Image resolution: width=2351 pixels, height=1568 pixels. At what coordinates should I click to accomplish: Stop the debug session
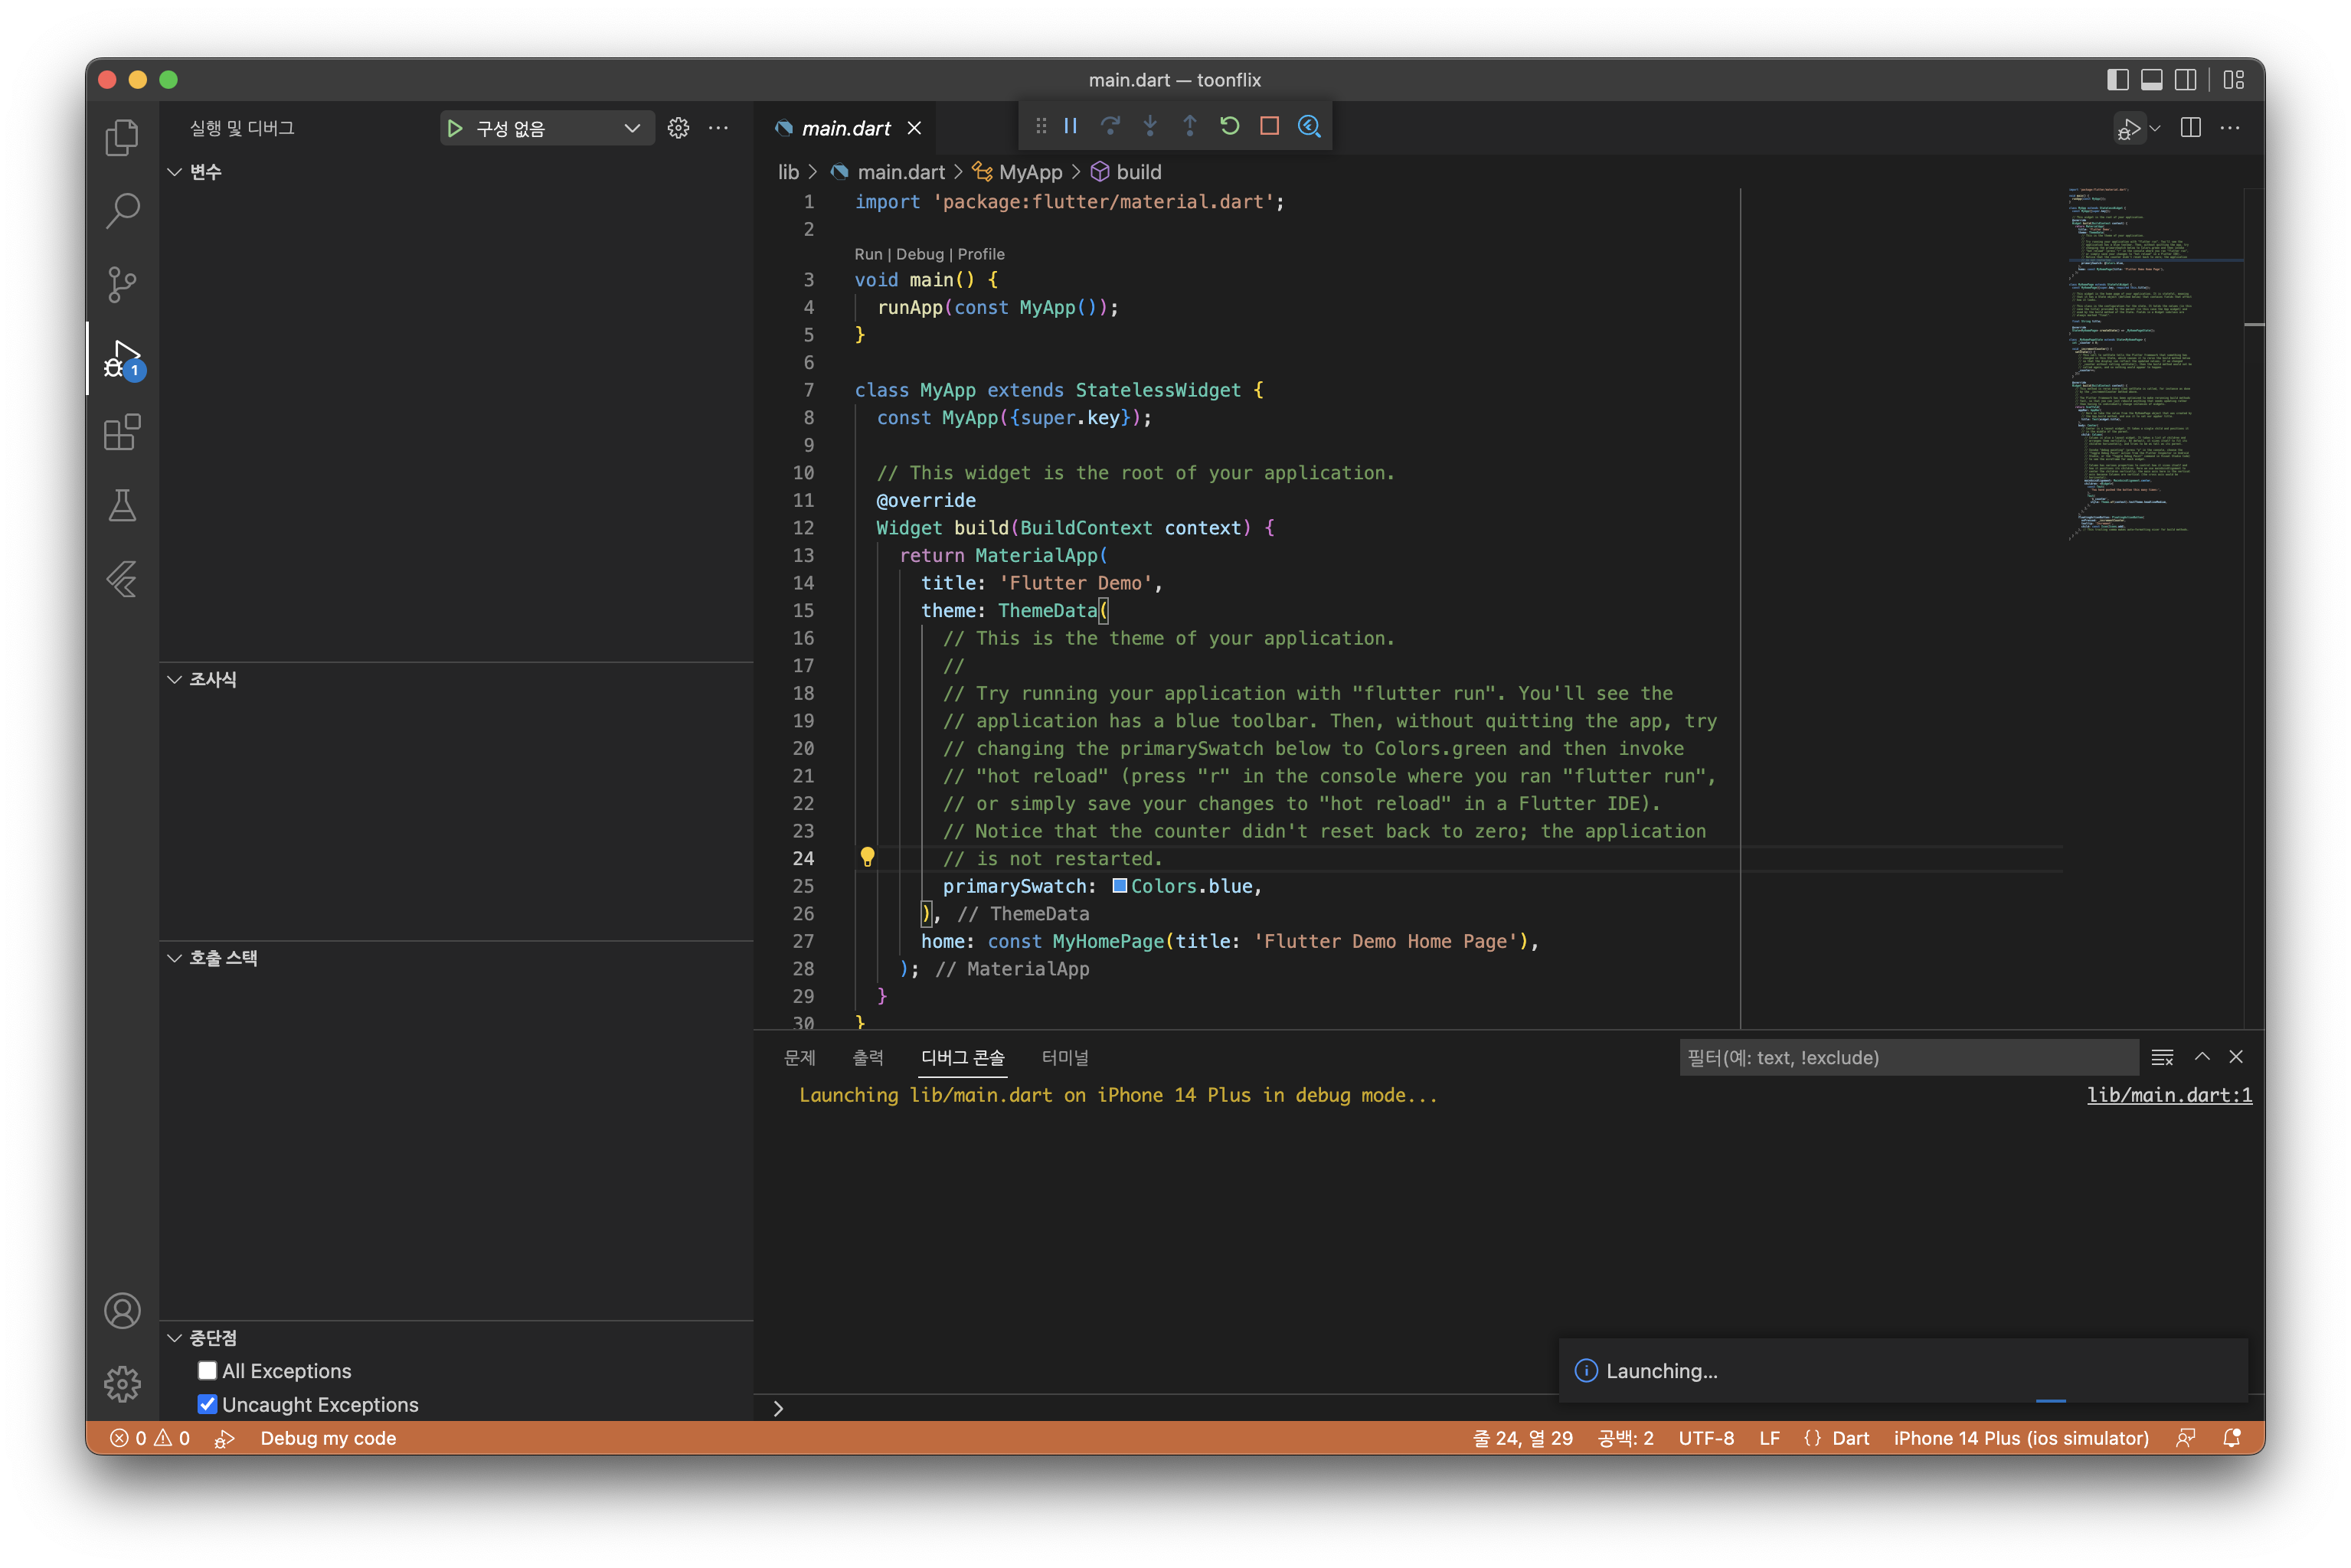pyautogui.click(x=1269, y=126)
